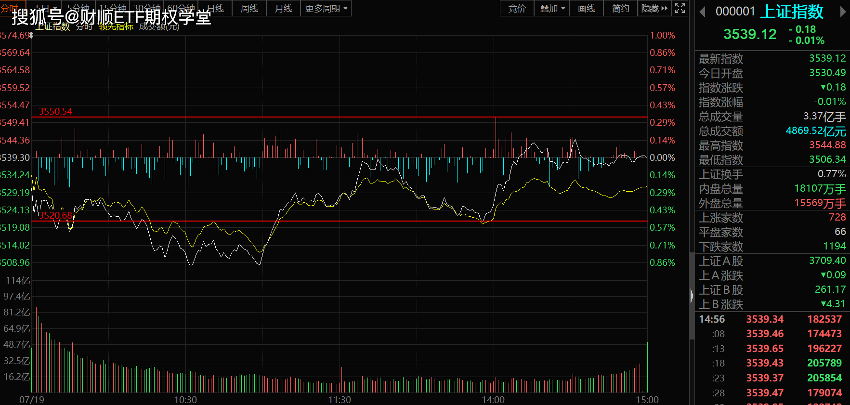Click the 14:00 time axis label
Image resolution: width=850 pixels, height=405 pixels.
click(493, 400)
